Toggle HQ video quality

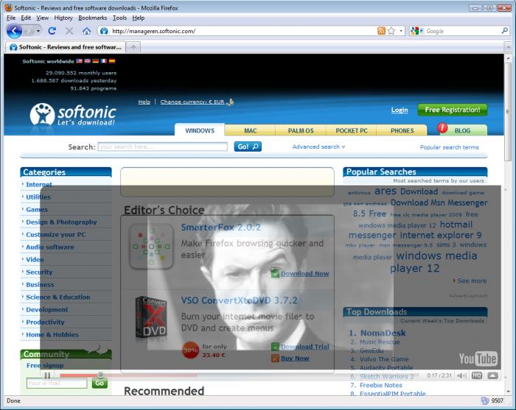pyautogui.click(x=477, y=375)
